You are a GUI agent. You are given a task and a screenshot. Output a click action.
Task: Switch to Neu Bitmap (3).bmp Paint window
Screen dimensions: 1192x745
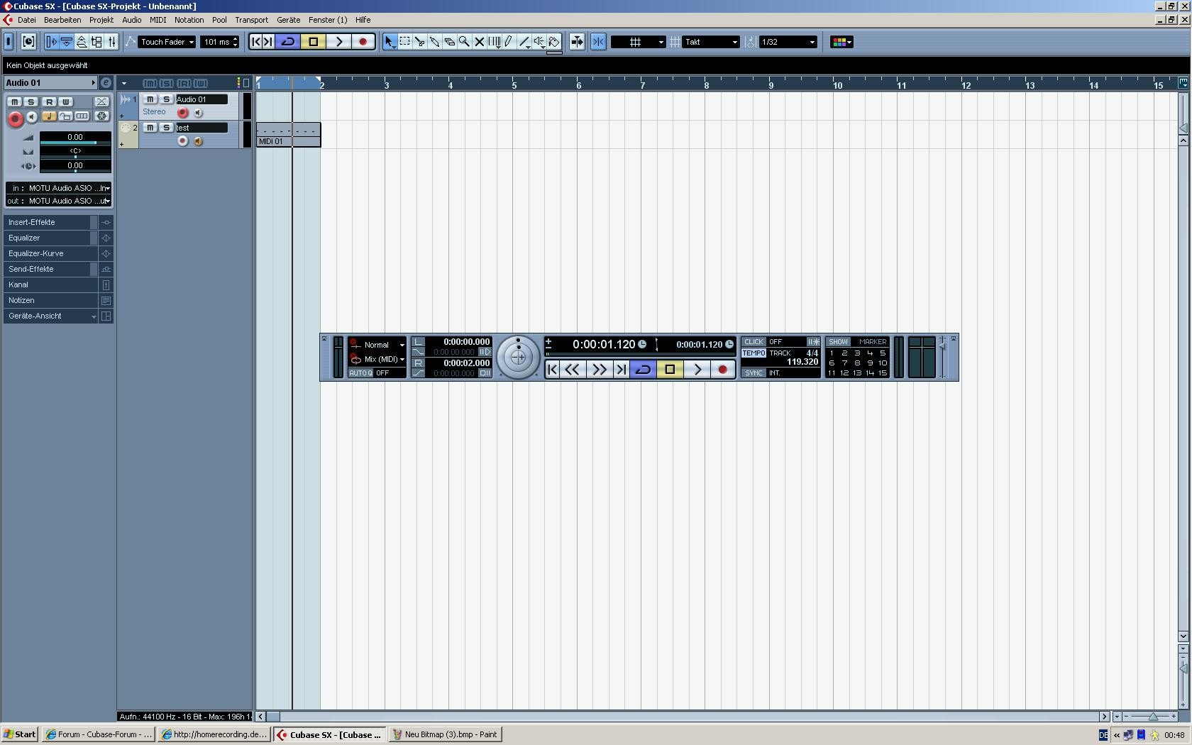(x=446, y=734)
